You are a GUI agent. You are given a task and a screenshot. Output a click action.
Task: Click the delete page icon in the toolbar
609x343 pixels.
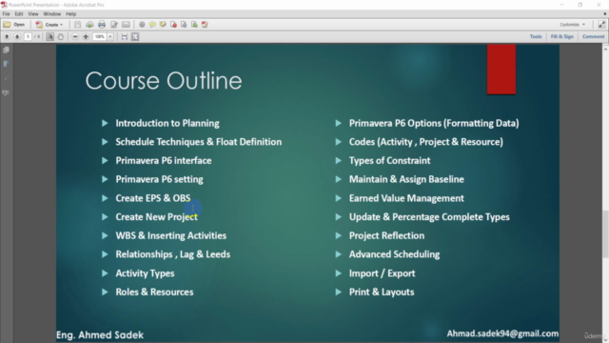click(x=173, y=25)
